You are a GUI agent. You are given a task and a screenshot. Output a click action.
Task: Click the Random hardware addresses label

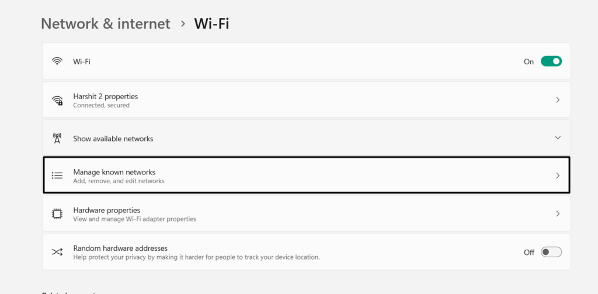click(120, 248)
